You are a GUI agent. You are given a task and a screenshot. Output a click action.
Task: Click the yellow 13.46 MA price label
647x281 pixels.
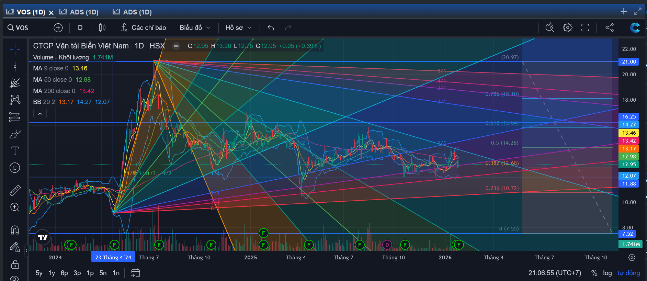629,133
